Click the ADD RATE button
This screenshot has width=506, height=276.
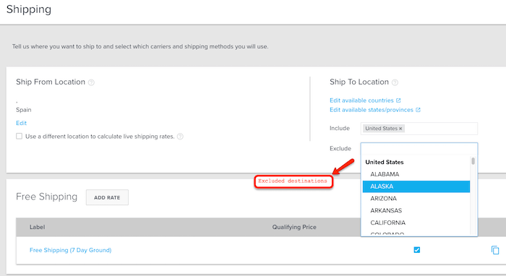107,197
